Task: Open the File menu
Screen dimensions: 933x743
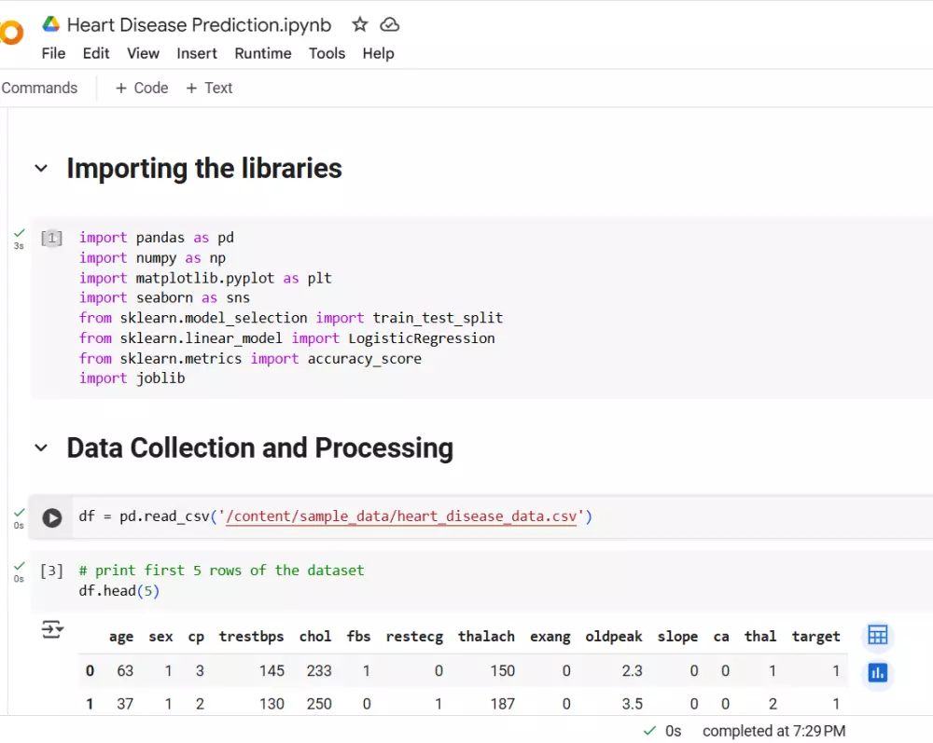Action: pyautogui.click(x=54, y=53)
